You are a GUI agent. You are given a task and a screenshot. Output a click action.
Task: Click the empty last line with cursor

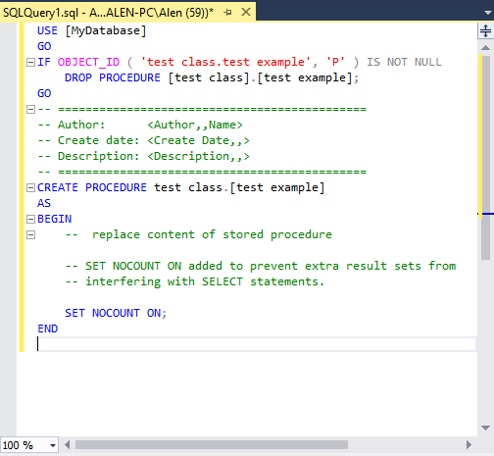(x=256, y=344)
